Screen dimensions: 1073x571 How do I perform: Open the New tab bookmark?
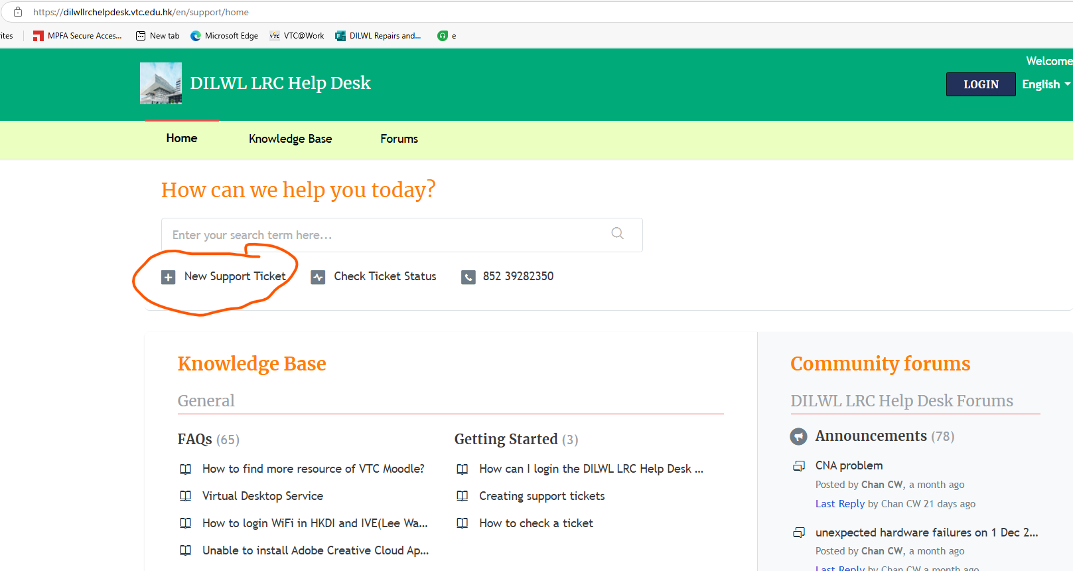pyautogui.click(x=158, y=36)
